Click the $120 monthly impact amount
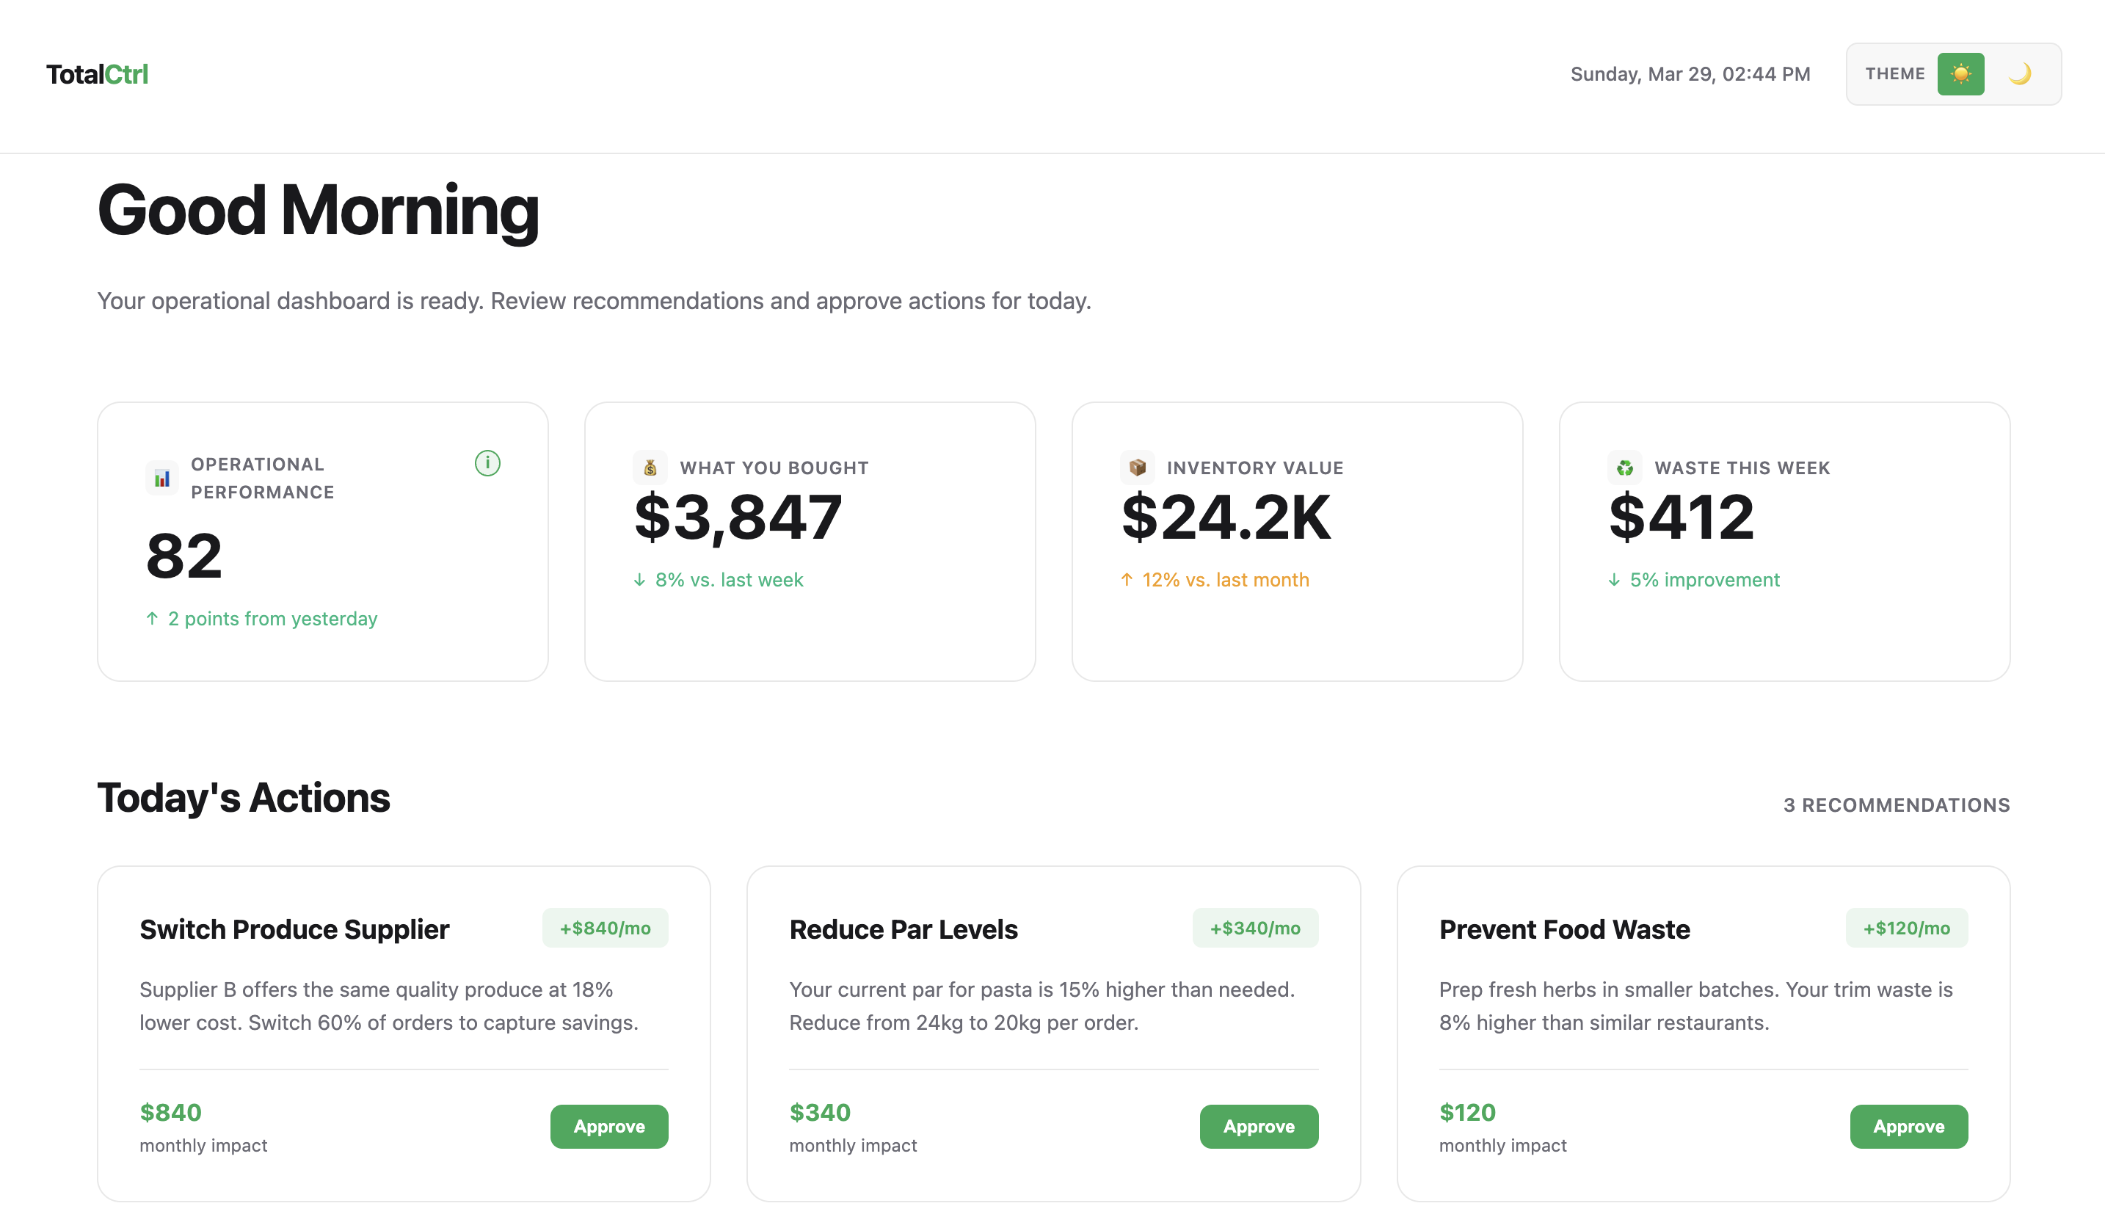2105x1217 pixels. [x=1466, y=1112]
